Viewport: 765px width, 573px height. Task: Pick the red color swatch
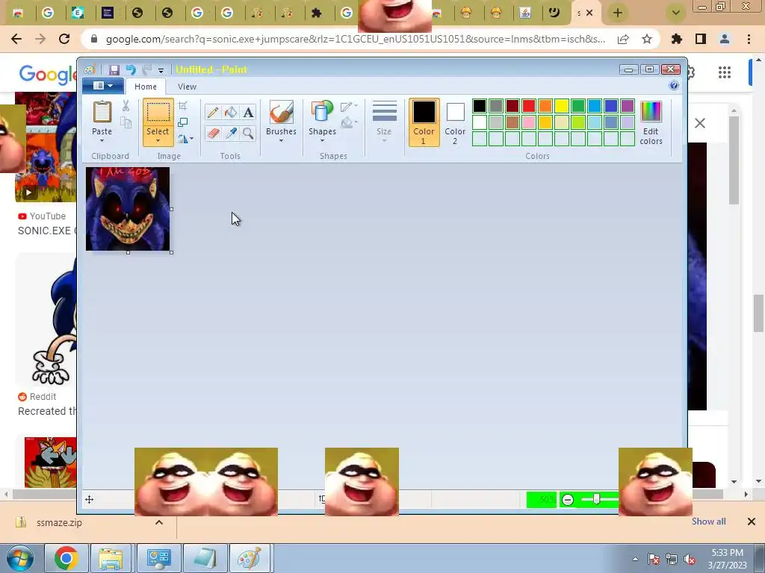(529, 106)
